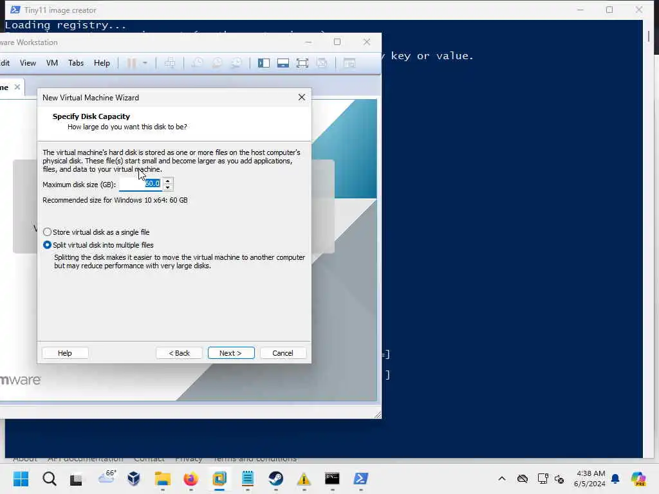Image resolution: width=659 pixels, height=494 pixels.
Task: Close the New Virtual Machine Wizard dialog
Action: tap(301, 97)
